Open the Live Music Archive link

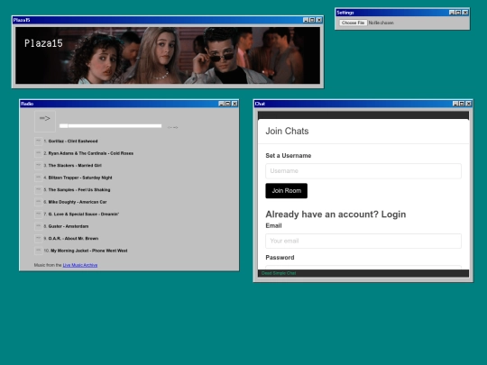click(x=80, y=265)
